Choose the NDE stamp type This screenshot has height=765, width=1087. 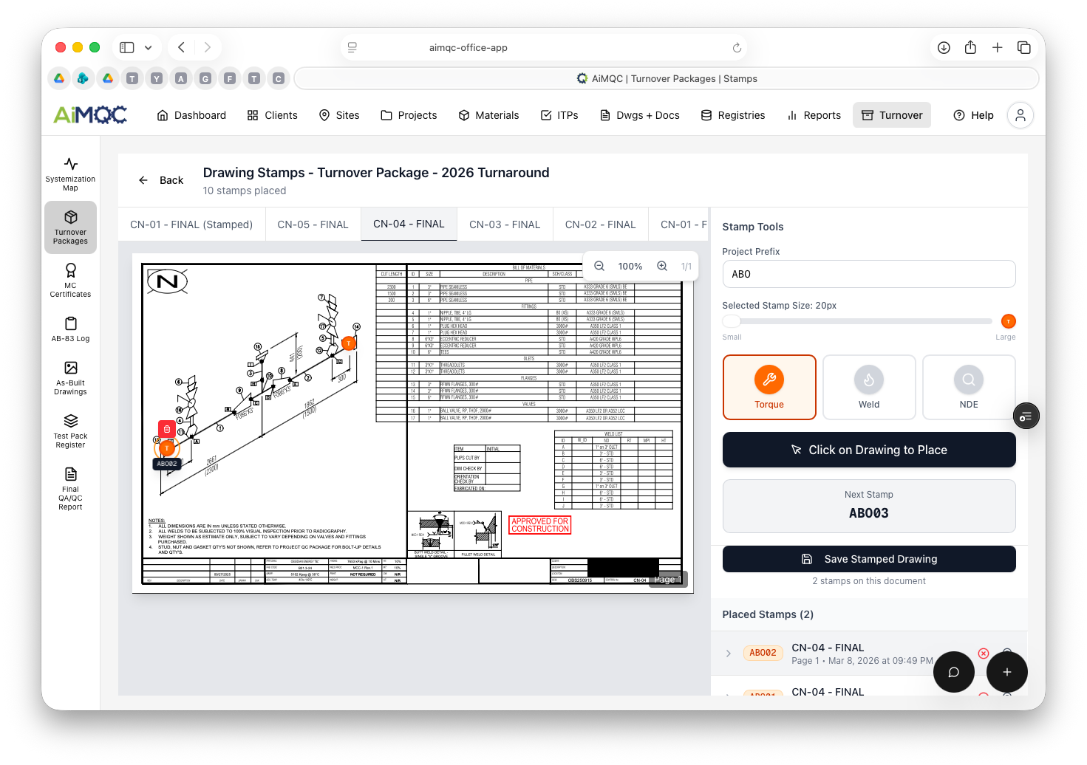point(968,387)
